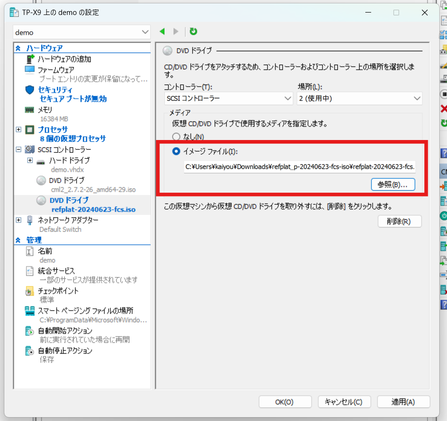
Task: Click demo under 名前
Action: click(47, 260)
